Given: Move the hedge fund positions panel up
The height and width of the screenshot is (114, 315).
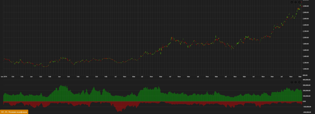Looking at the screenshot, I should (x=292, y=82).
